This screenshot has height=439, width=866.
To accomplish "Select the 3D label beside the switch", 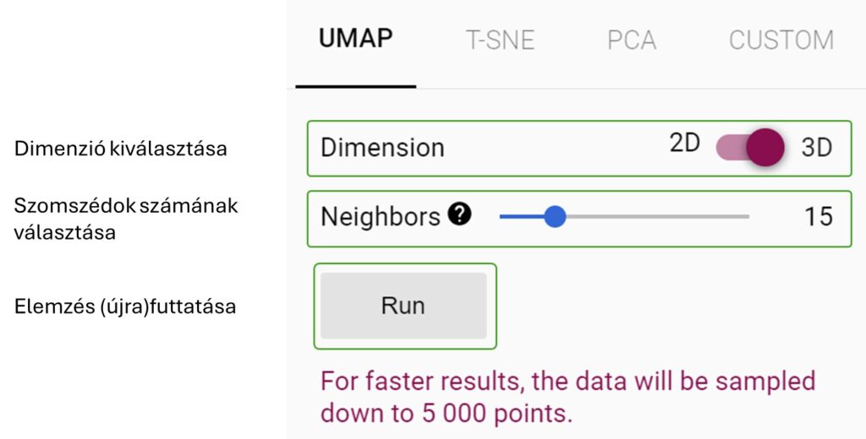I will pos(817,147).
